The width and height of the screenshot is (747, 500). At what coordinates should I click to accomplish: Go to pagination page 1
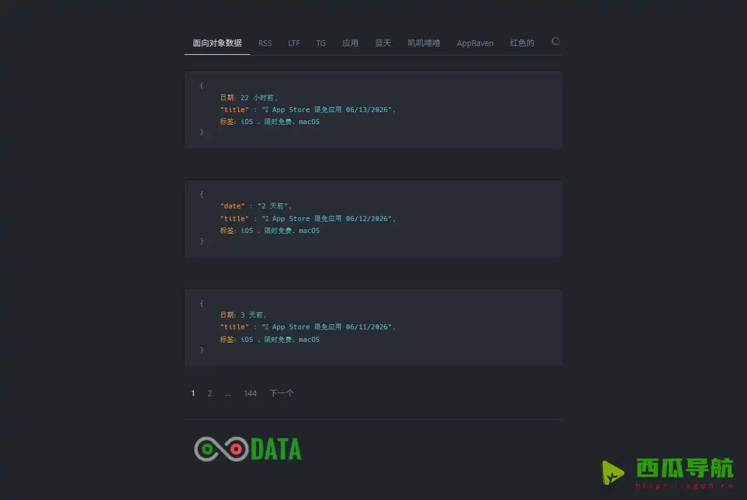(x=193, y=394)
